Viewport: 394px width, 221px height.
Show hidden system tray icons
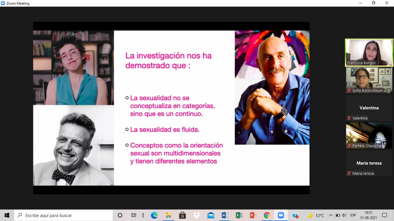331,215
